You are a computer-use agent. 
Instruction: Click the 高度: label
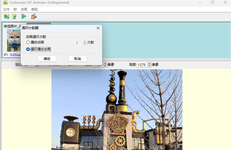pos(132,65)
